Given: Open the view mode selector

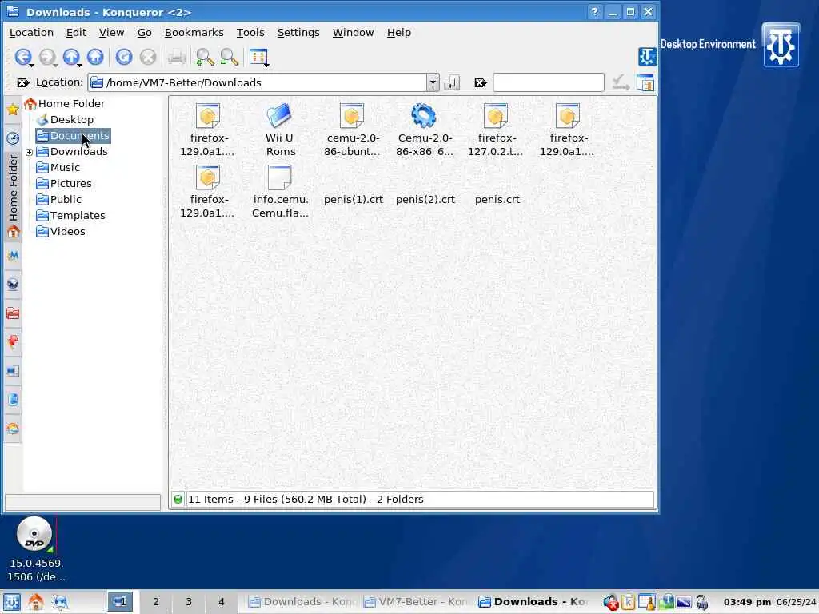Looking at the screenshot, I should 259,57.
